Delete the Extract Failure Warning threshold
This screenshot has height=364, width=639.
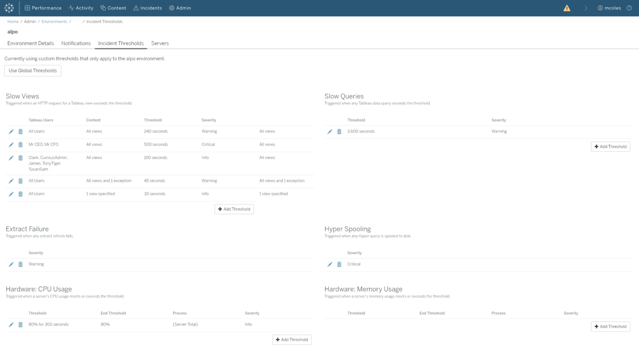pyautogui.click(x=20, y=264)
